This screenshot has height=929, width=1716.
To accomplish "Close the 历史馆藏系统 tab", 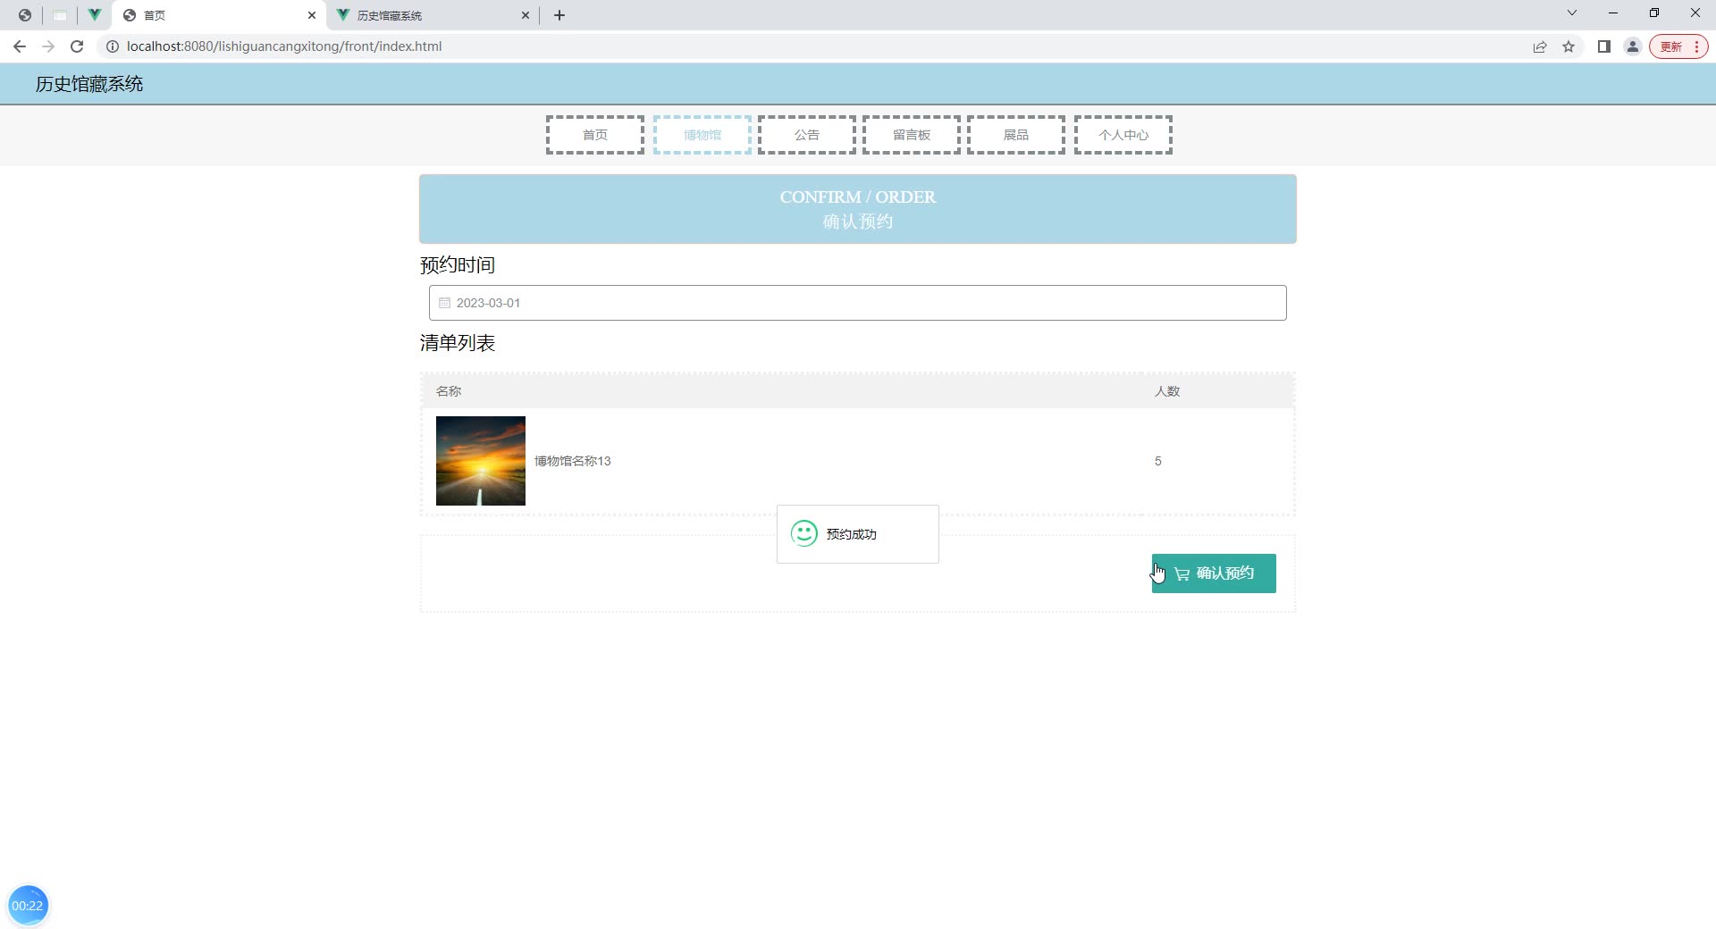I will [526, 15].
